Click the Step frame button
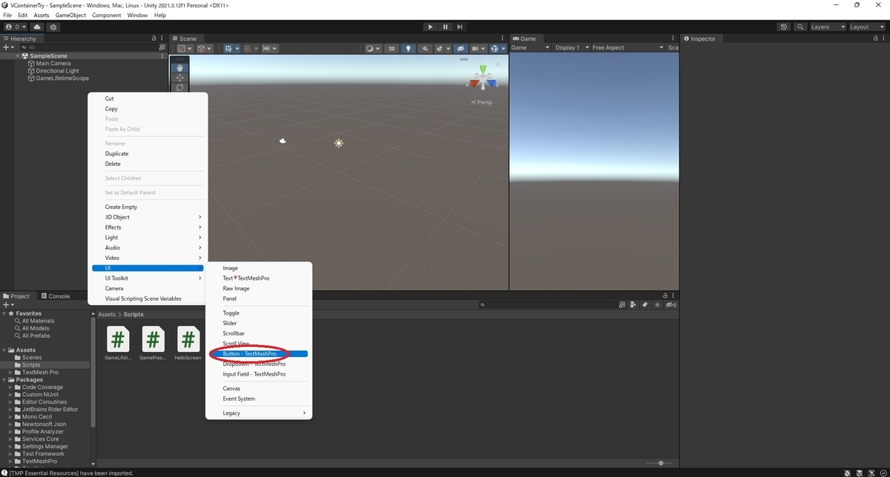Image resolution: width=890 pixels, height=477 pixels. click(x=460, y=27)
